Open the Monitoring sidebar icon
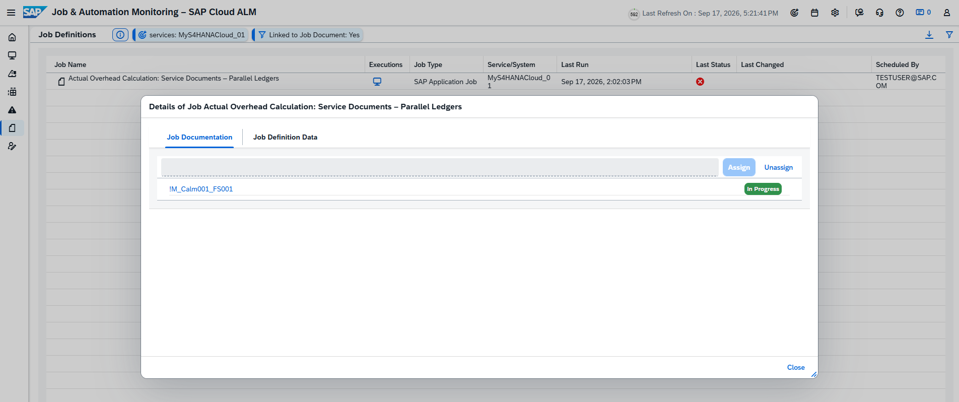The image size is (959, 402). click(x=12, y=55)
